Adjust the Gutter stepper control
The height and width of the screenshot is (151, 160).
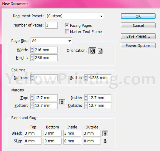86,78
